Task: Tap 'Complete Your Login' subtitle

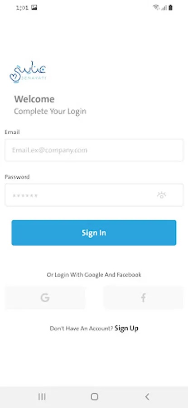Action: (50, 112)
